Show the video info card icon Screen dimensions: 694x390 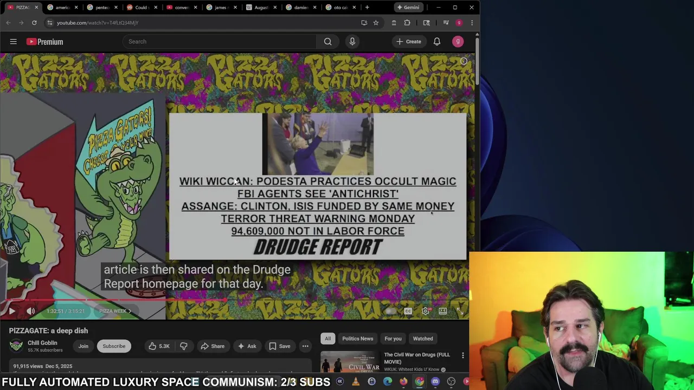(x=464, y=61)
